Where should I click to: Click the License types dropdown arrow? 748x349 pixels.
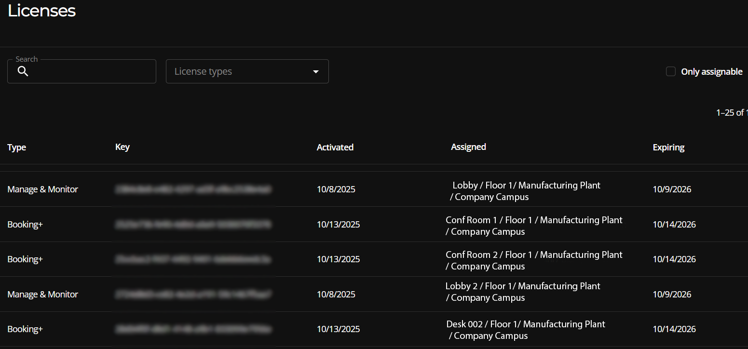[x=316, y=71]
